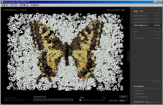Select background image 10
This screenshot has width=163, height=105.
coord(61,100)
